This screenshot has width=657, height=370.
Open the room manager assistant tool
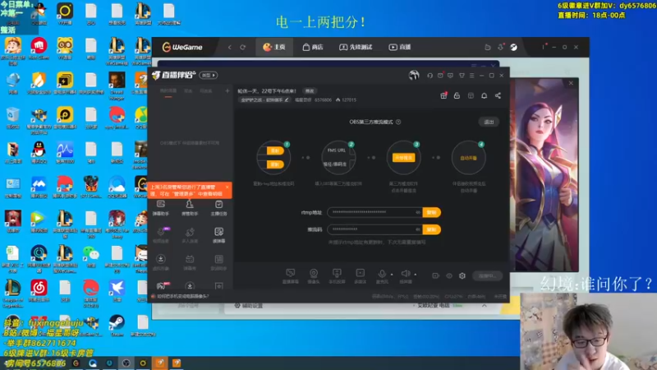(x=190, y=209)
